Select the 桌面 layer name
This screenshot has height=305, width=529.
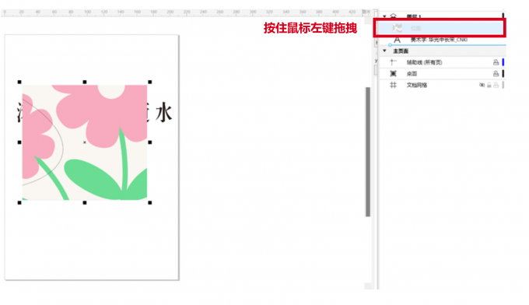[x=412, y=74]
